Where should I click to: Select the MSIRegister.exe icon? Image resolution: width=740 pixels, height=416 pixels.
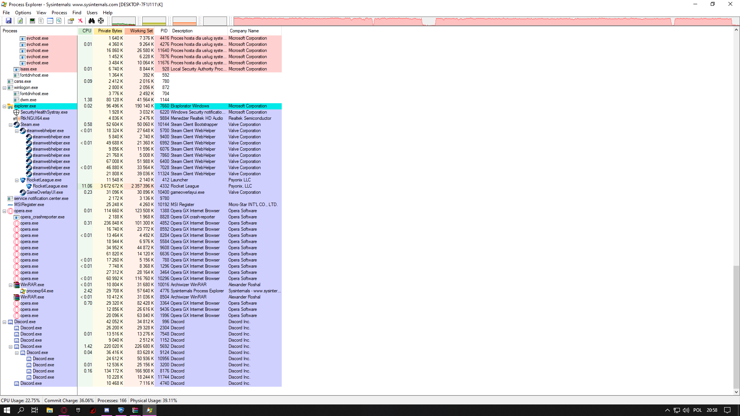coord(10,205)
